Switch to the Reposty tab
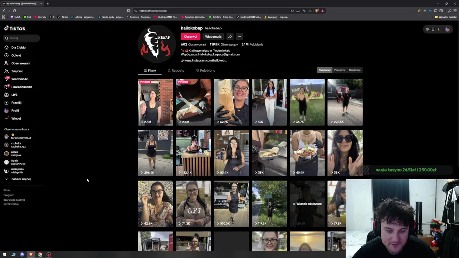459x258 pixels. 176,71
